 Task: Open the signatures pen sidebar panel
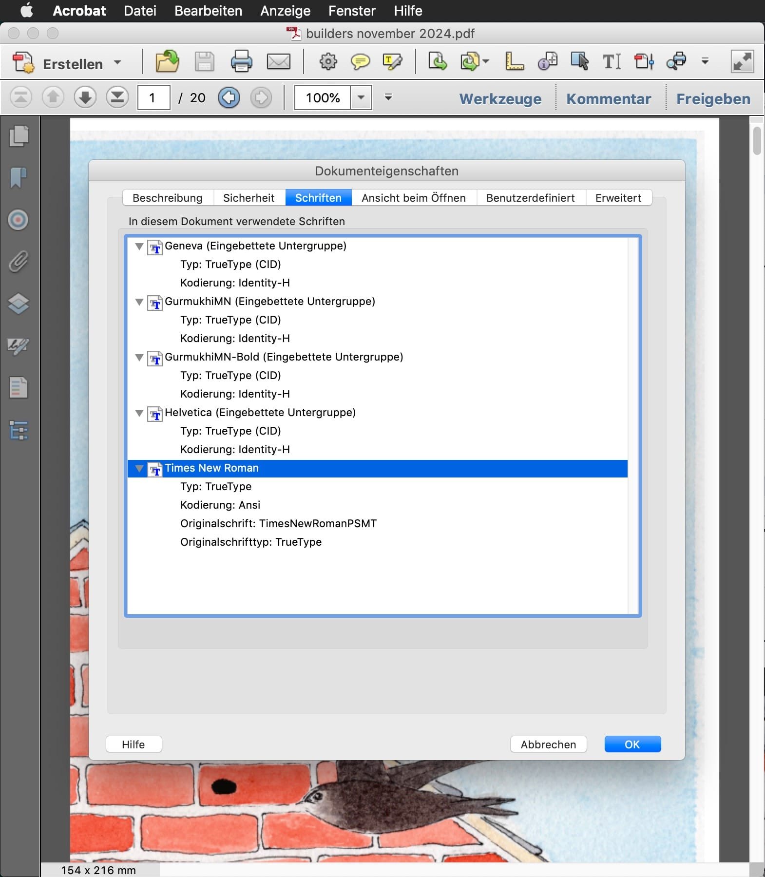point(19,346)
